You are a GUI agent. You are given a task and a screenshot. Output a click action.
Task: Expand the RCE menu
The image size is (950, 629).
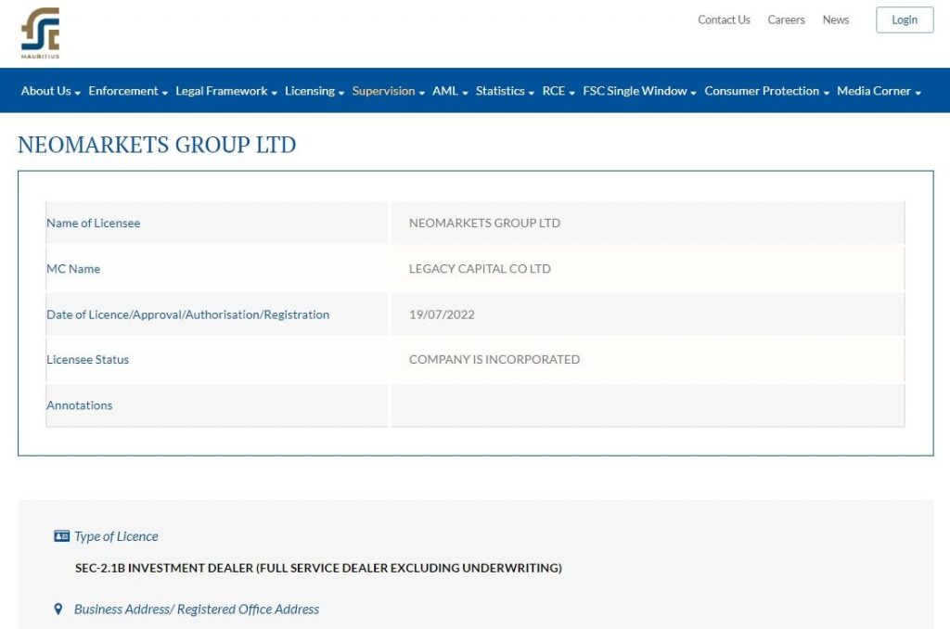pos(558,91)
